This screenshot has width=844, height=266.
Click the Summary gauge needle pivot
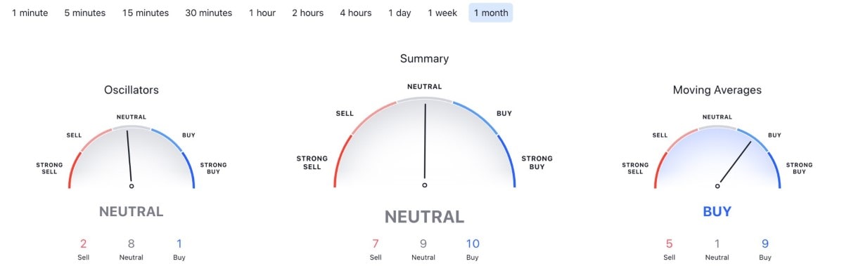point(424,185)
